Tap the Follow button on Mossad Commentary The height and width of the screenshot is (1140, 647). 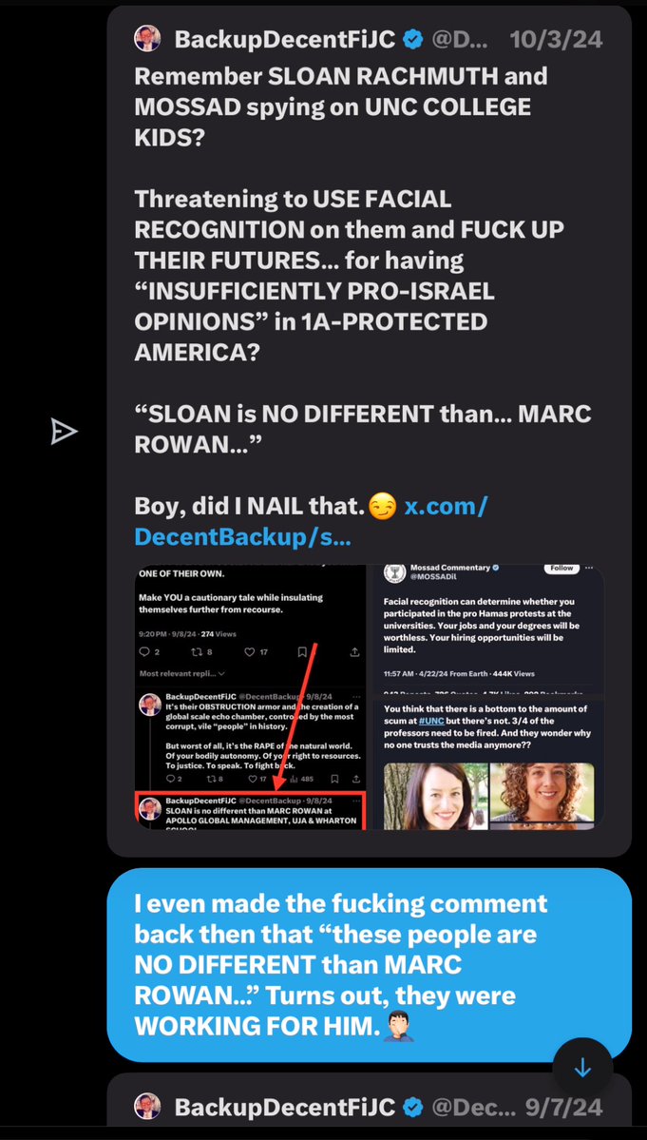click(x=562, y=569)
